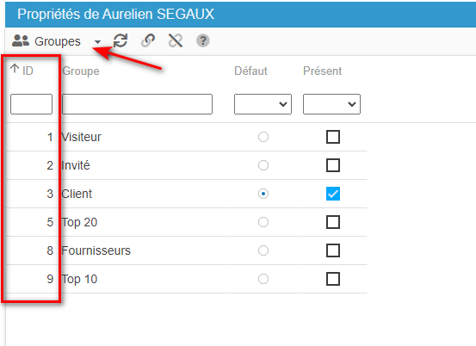This screenshot has width=476, height=346.
Task: Select the Défaut radio for Top 20
Action: coord(263,222)
